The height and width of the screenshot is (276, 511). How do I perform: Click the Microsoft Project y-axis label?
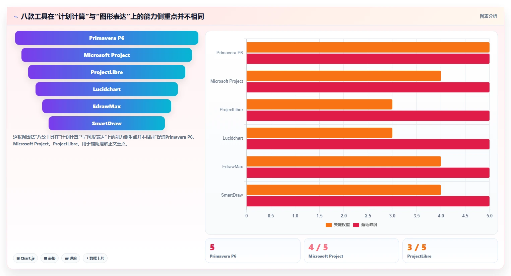[x=227, y=81]
